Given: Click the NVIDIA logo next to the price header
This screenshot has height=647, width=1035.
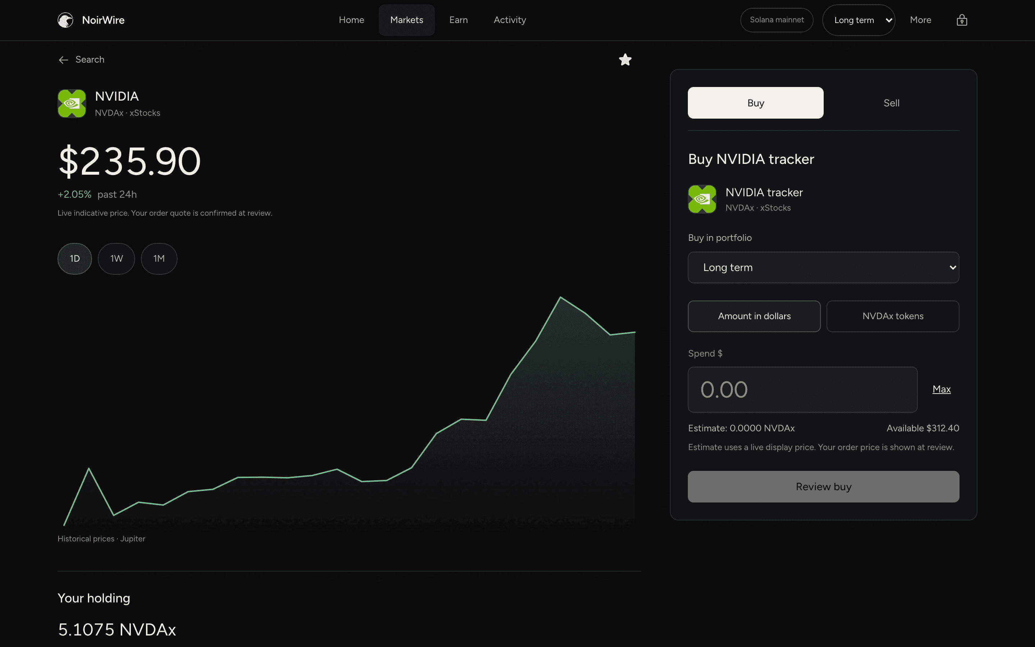Looking at the screenshot, I should pos(72,104).
